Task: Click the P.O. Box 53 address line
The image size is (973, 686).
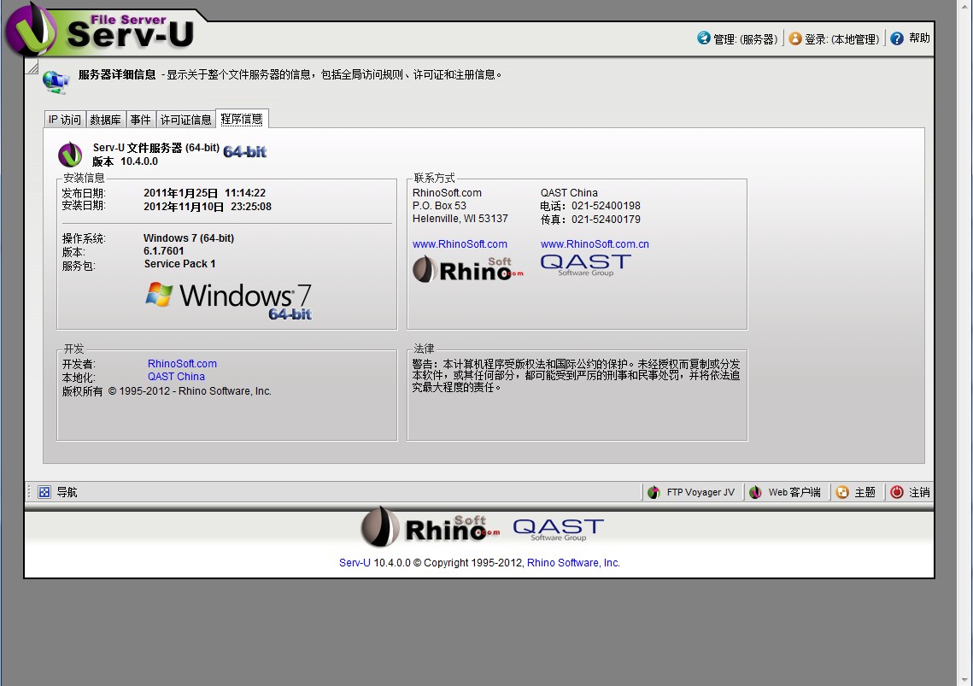Action: pyautogui.click(x=439, y=206)
